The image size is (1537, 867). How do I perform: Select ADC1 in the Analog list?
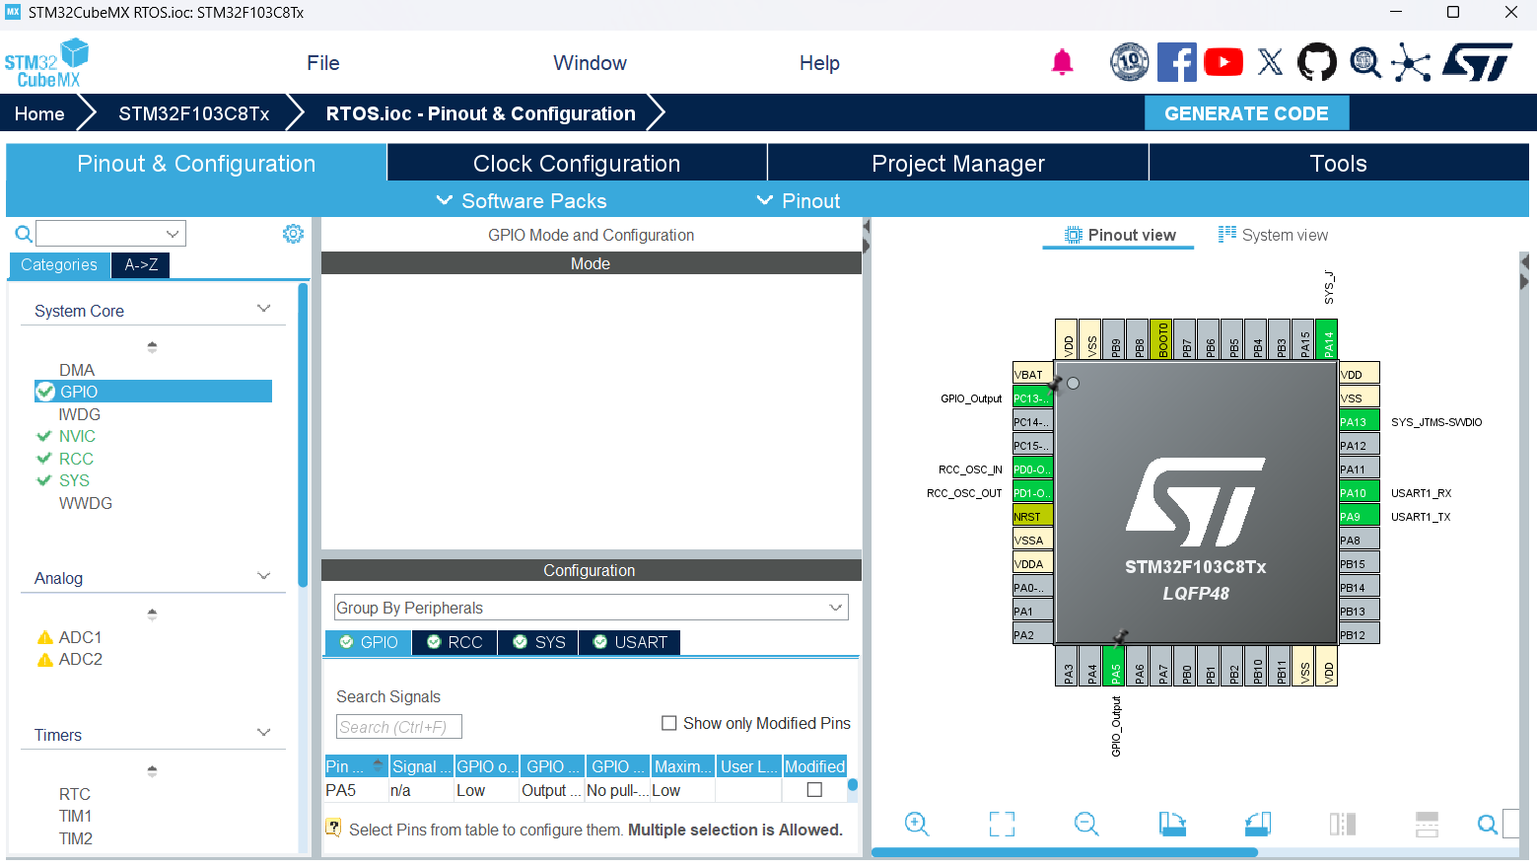[81, 637]
